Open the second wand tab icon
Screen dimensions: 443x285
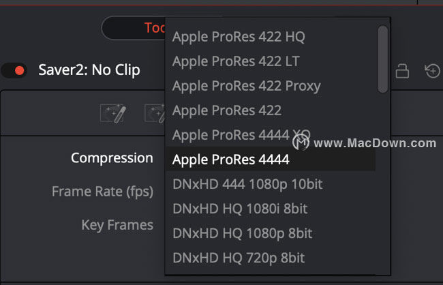click(155, 114)
